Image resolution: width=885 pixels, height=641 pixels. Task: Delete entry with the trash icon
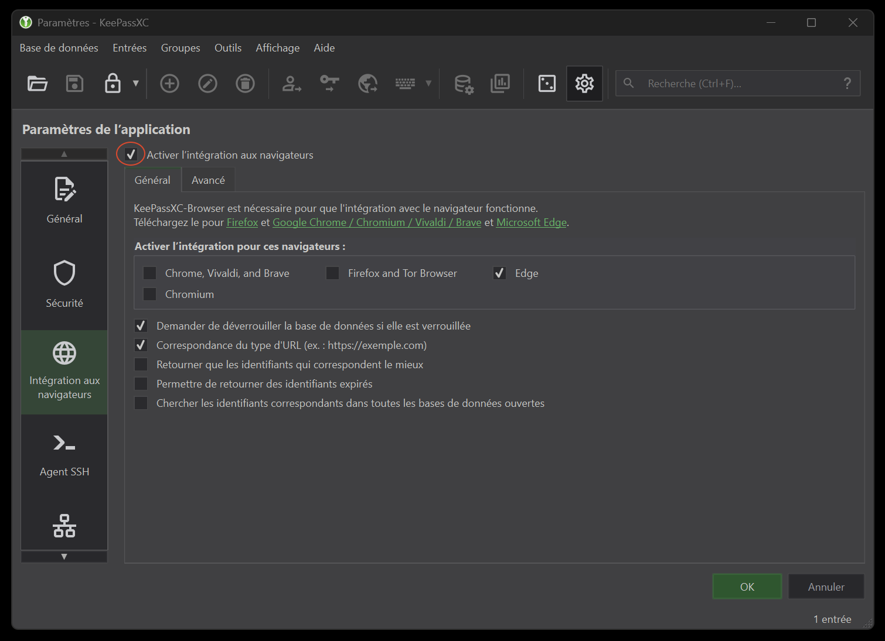[x=245, y=84]
